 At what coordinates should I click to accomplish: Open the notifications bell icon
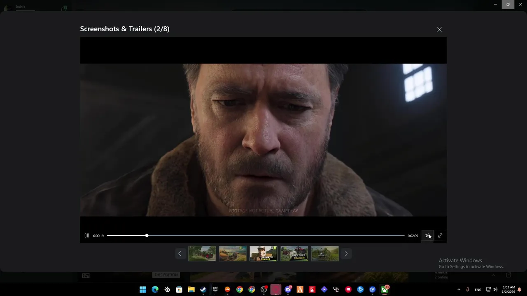pos(520,289)
